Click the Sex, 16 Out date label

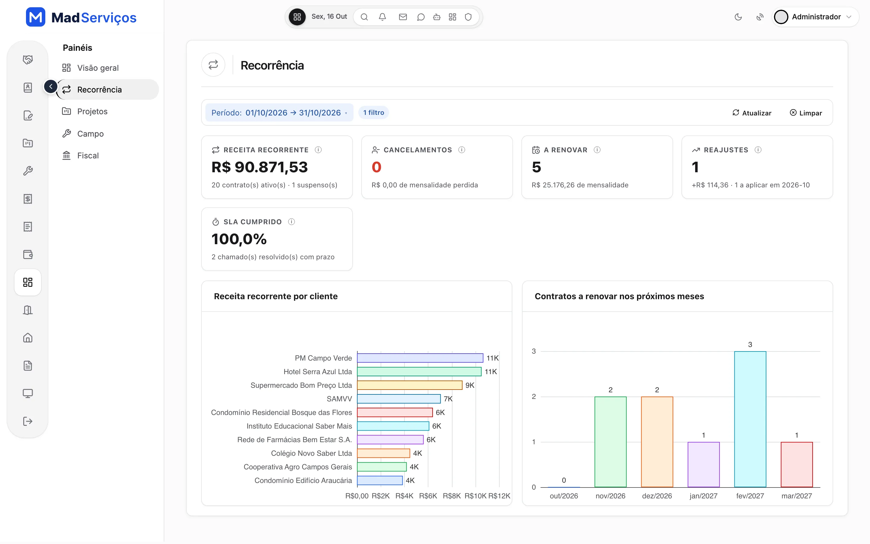coord(329,17)
